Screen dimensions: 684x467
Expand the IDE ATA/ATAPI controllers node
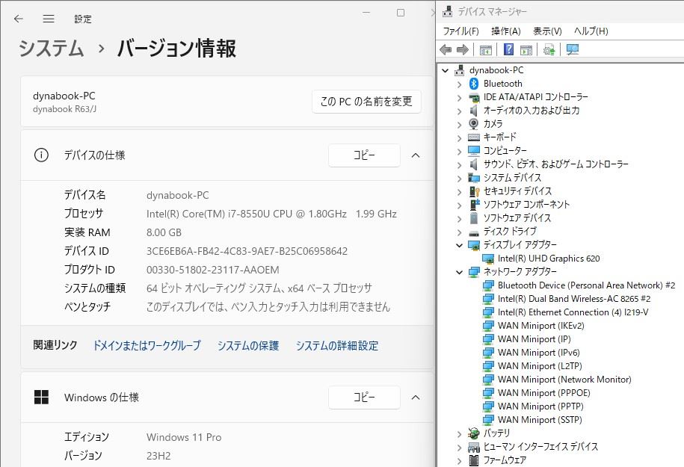click(459, 97)
